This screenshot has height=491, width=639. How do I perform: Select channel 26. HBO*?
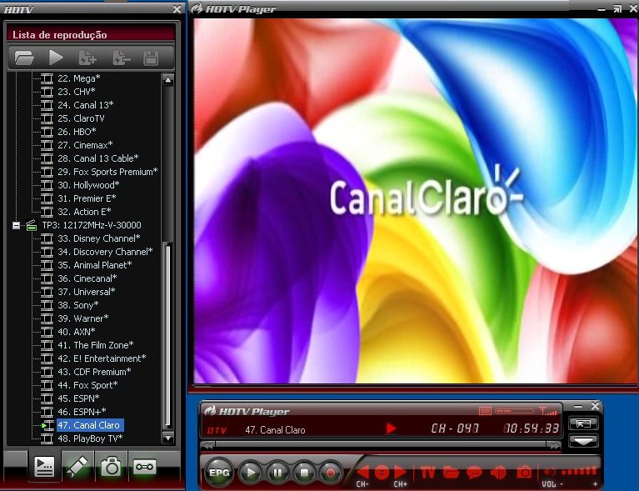(x=77, y=132)
